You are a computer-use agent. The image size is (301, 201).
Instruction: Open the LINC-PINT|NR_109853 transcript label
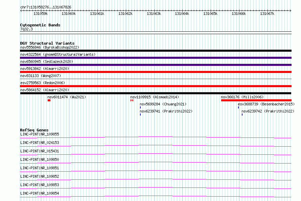[40, 185]
